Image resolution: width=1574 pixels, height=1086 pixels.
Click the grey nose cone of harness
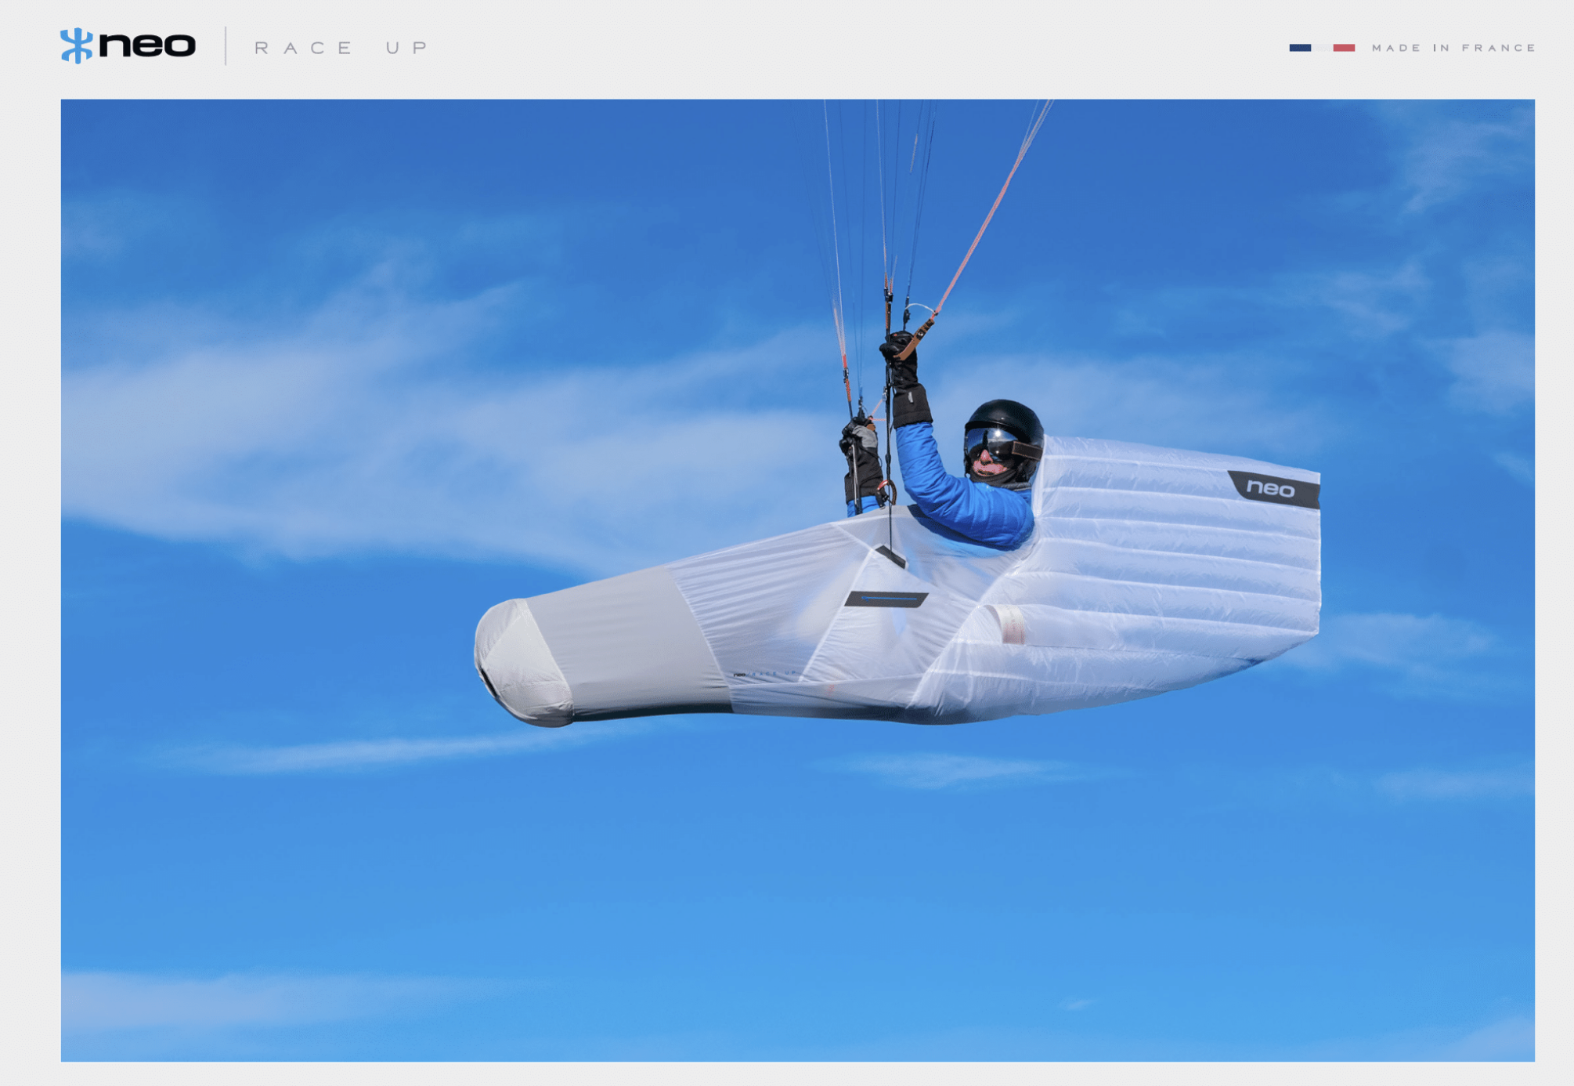pyautogui.click(x=517, y=662)
